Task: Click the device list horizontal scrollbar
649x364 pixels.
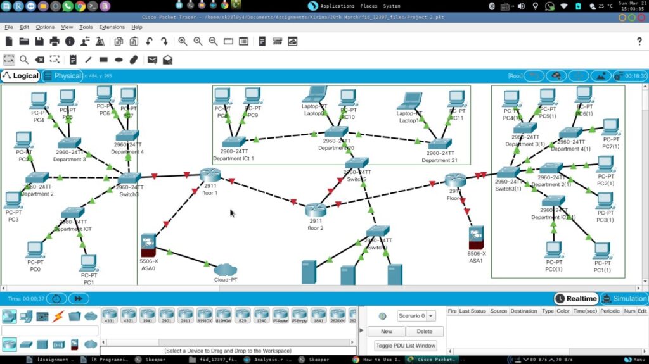Action: 222,343
